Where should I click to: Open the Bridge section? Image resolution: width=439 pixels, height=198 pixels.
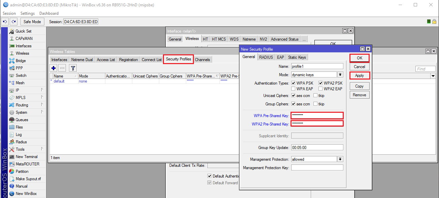tap(21, 60)
